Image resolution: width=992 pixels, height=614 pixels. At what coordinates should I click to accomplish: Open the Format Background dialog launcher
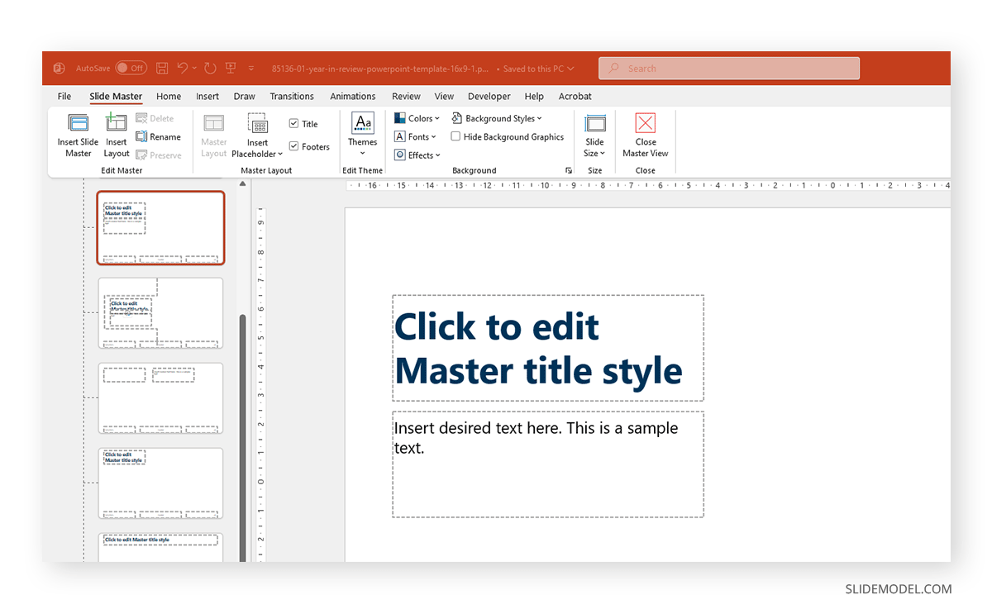coord(568,169)
